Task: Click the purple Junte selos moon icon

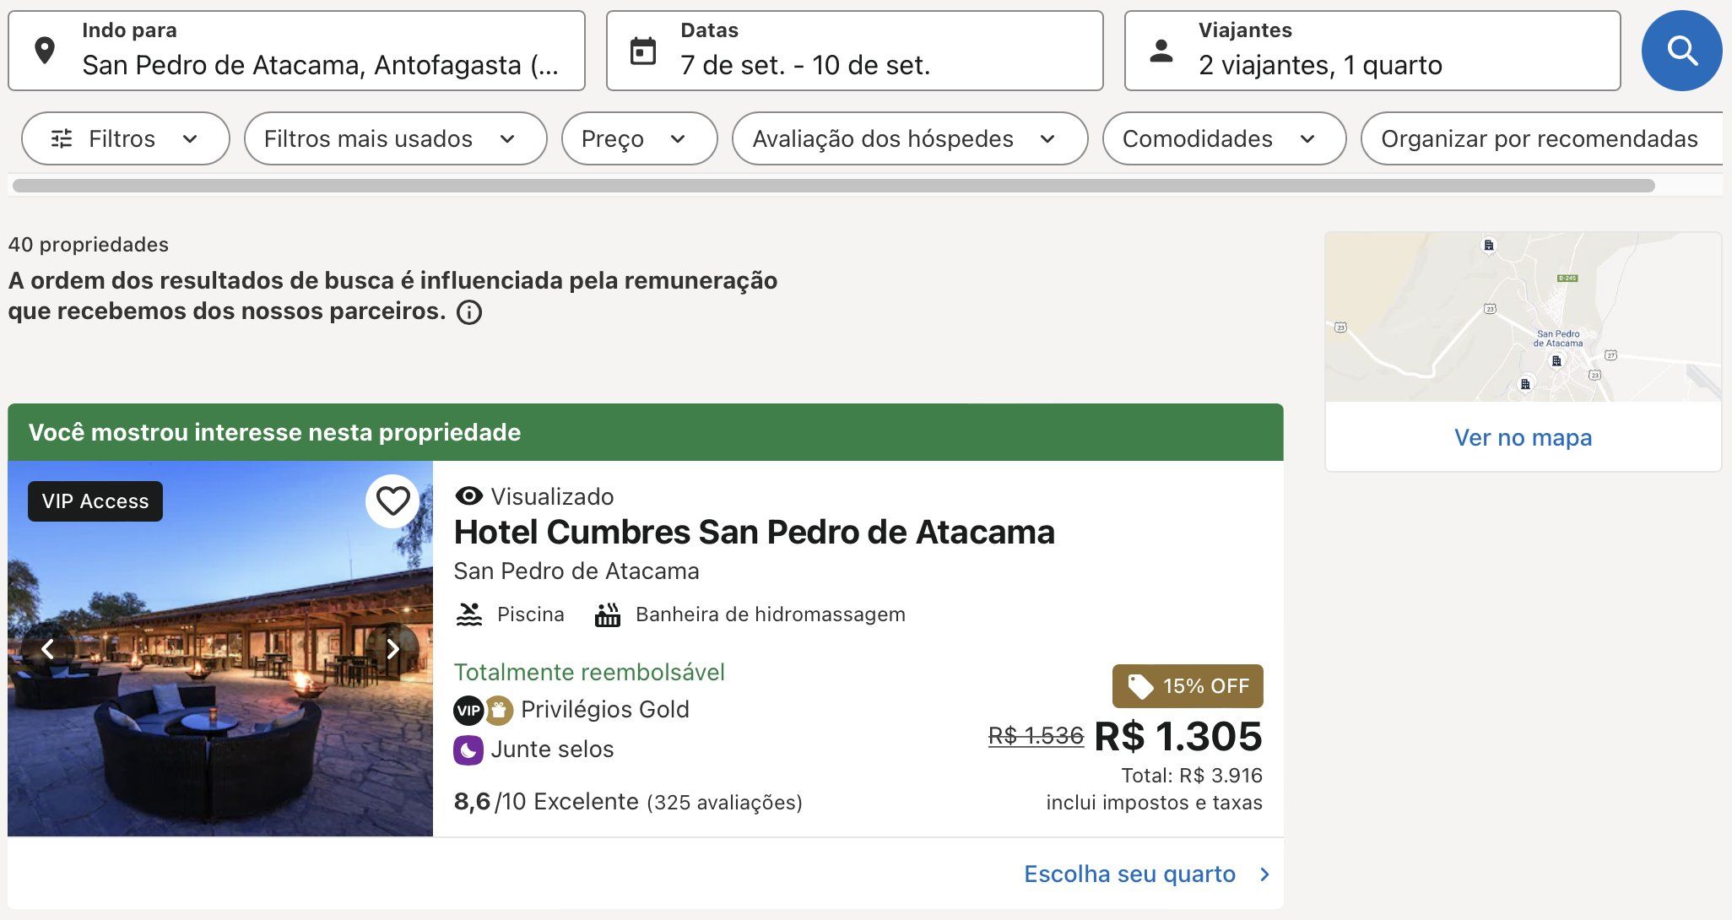Action: tap(468, 750)
